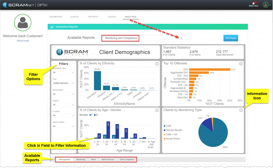This screenshot has height=168, width=273.
Task: Click the user profile avatar icon
Action: (x=265, y=5)
